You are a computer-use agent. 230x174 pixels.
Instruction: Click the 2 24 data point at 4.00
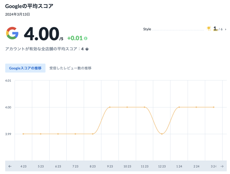pyautogui.click(x=196, y=107)
